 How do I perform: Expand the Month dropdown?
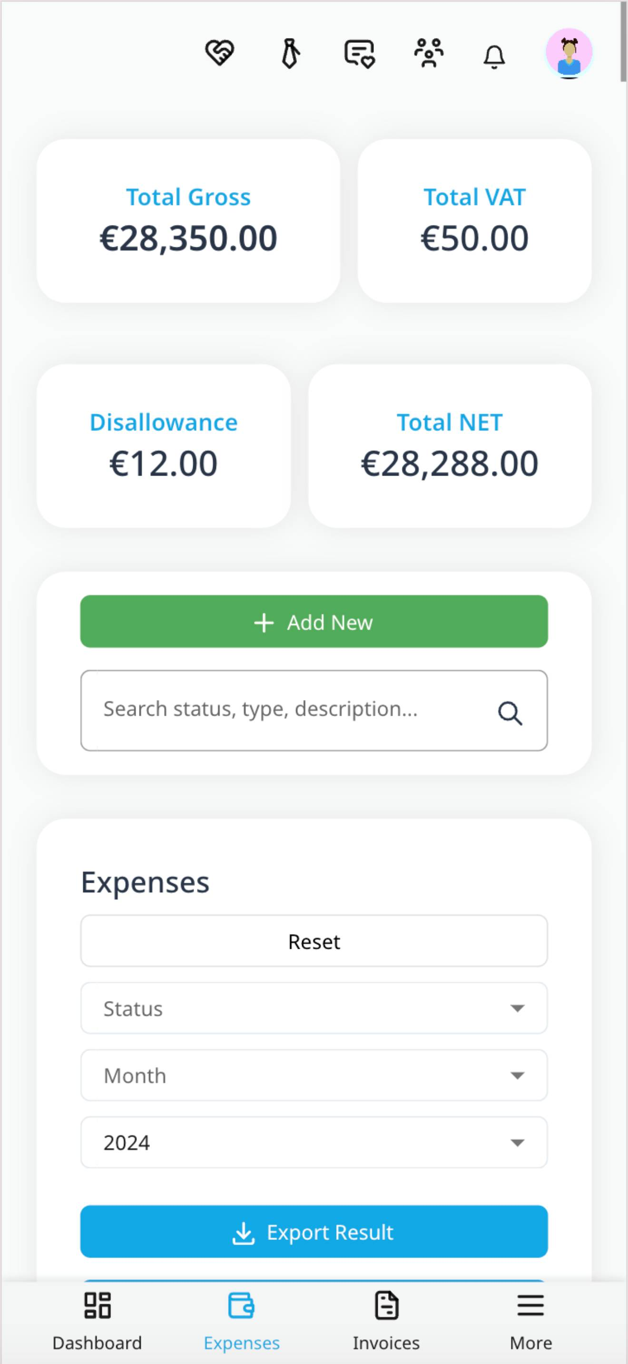pyautogui.click(x=314, y=1075)
